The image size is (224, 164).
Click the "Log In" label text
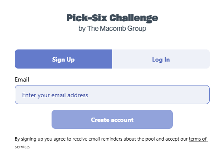(x=161, y=59)
